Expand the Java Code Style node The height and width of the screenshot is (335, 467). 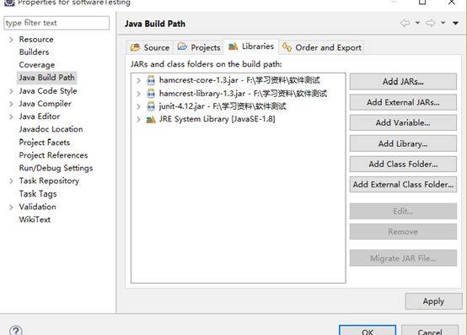coord(11,91)
